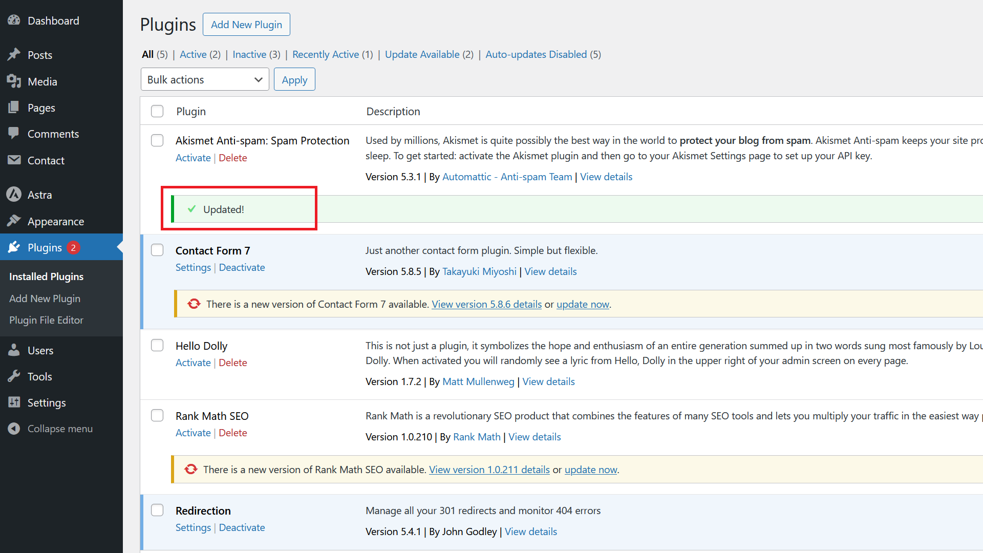The width and height of the screenshot is (983, 553).
Task: Show All plugins filter
Action: tap(148, 54)
